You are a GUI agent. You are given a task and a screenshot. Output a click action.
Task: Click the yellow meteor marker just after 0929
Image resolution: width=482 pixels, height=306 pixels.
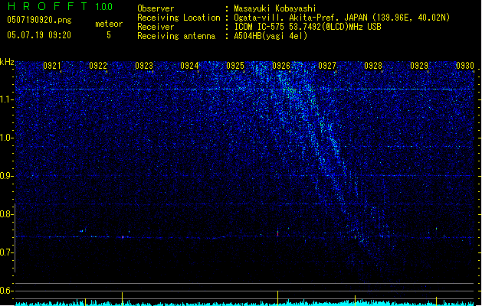coord(436,301)
